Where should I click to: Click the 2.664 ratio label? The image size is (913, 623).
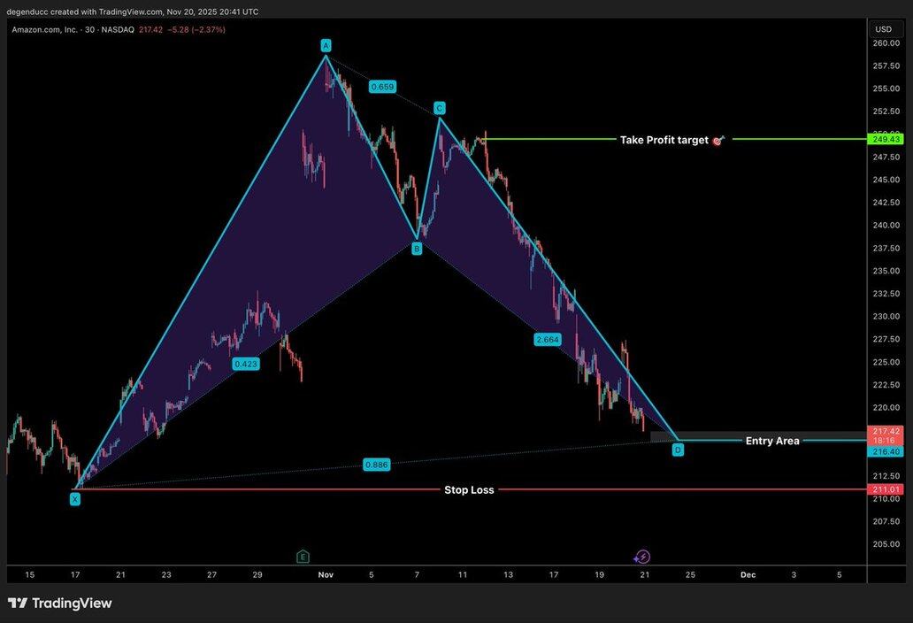pyautogui.click(x=547, y=340)
